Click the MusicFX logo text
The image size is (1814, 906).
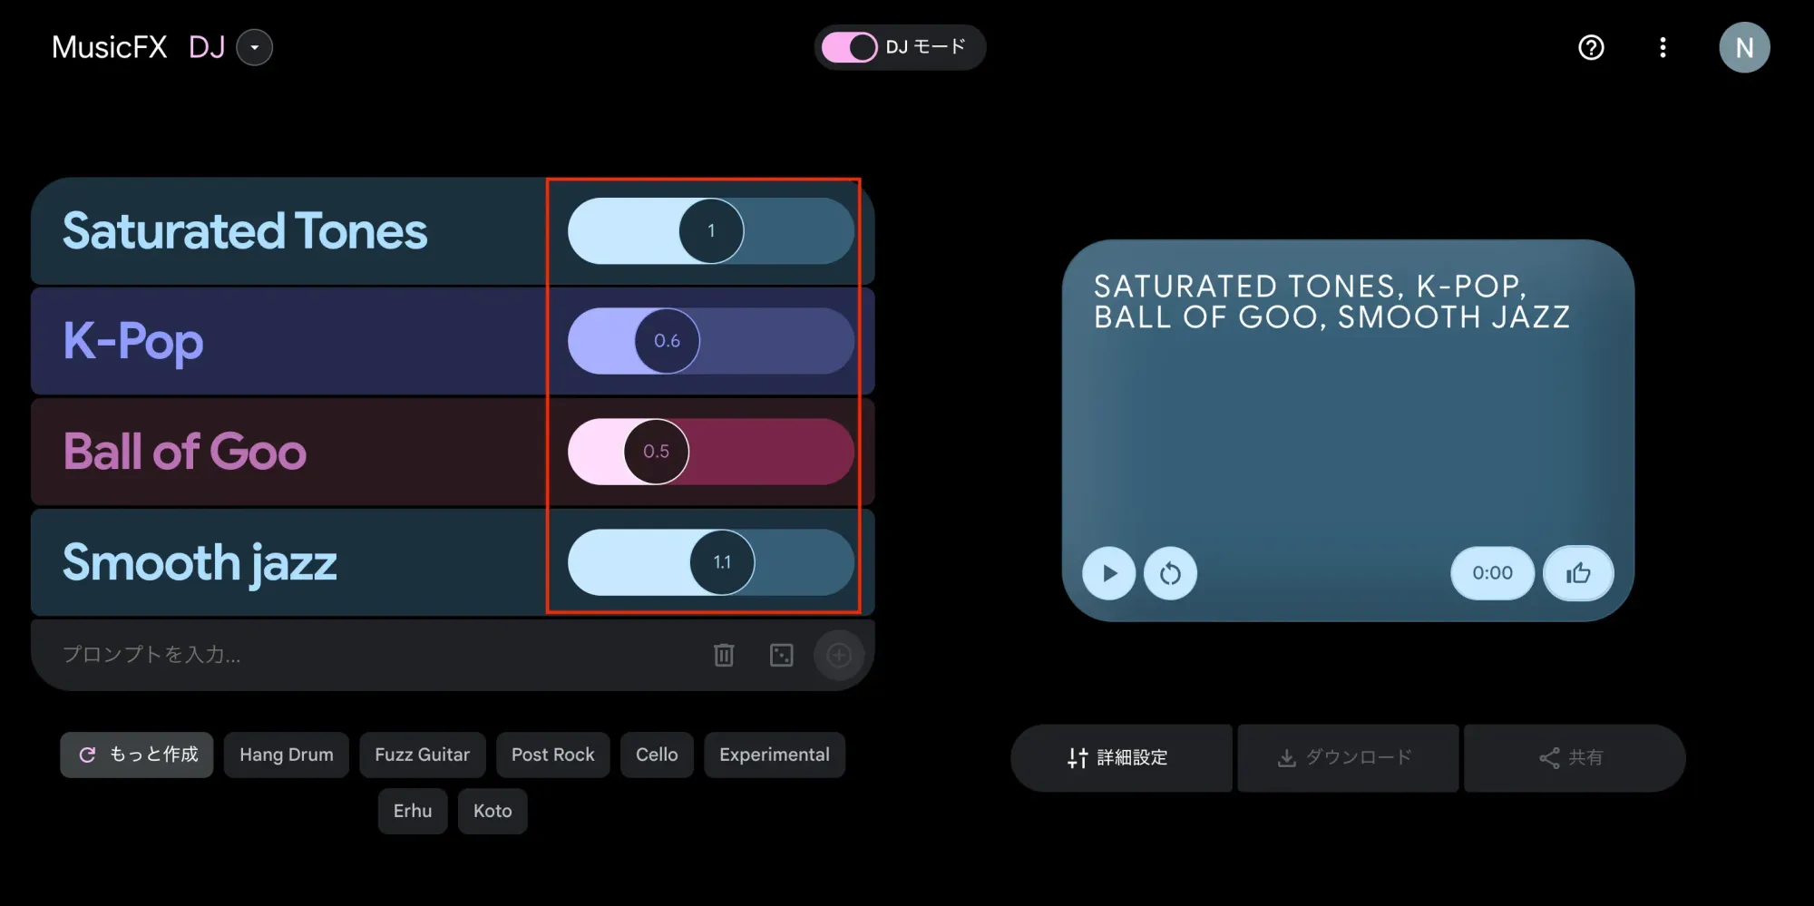click(x=110, y=47)
